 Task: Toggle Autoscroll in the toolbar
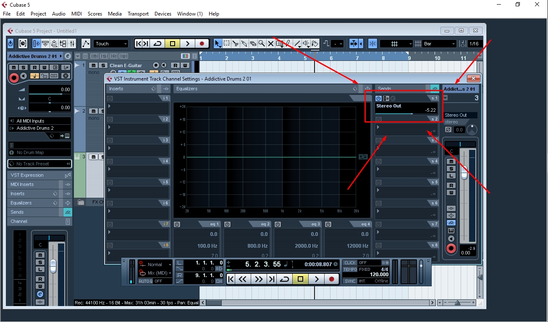point(354,44)
